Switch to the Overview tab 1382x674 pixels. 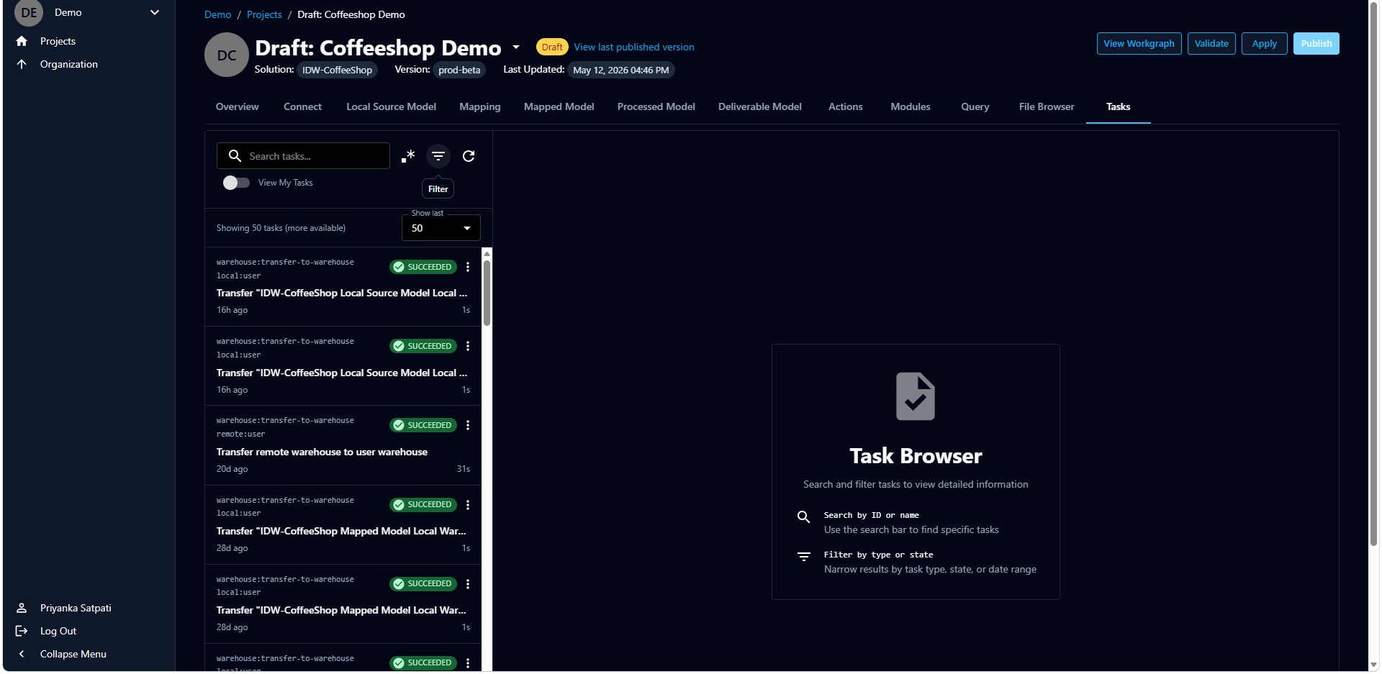237,106
